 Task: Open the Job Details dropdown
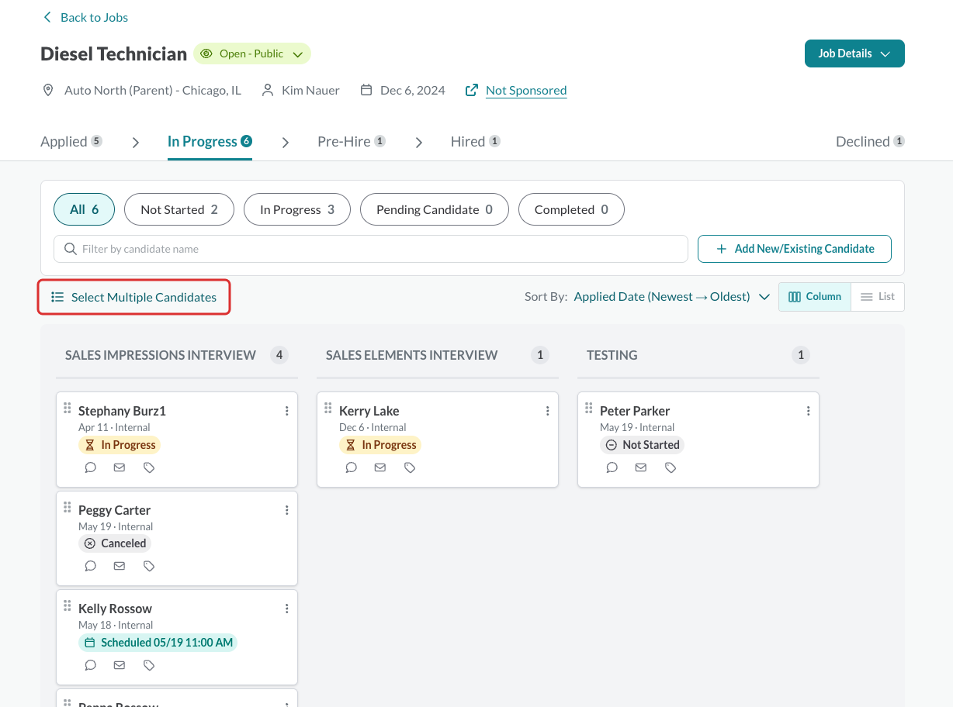point(854,53)
